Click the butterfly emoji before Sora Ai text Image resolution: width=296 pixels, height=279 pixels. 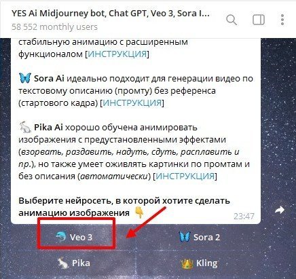(x=24, y=78)
